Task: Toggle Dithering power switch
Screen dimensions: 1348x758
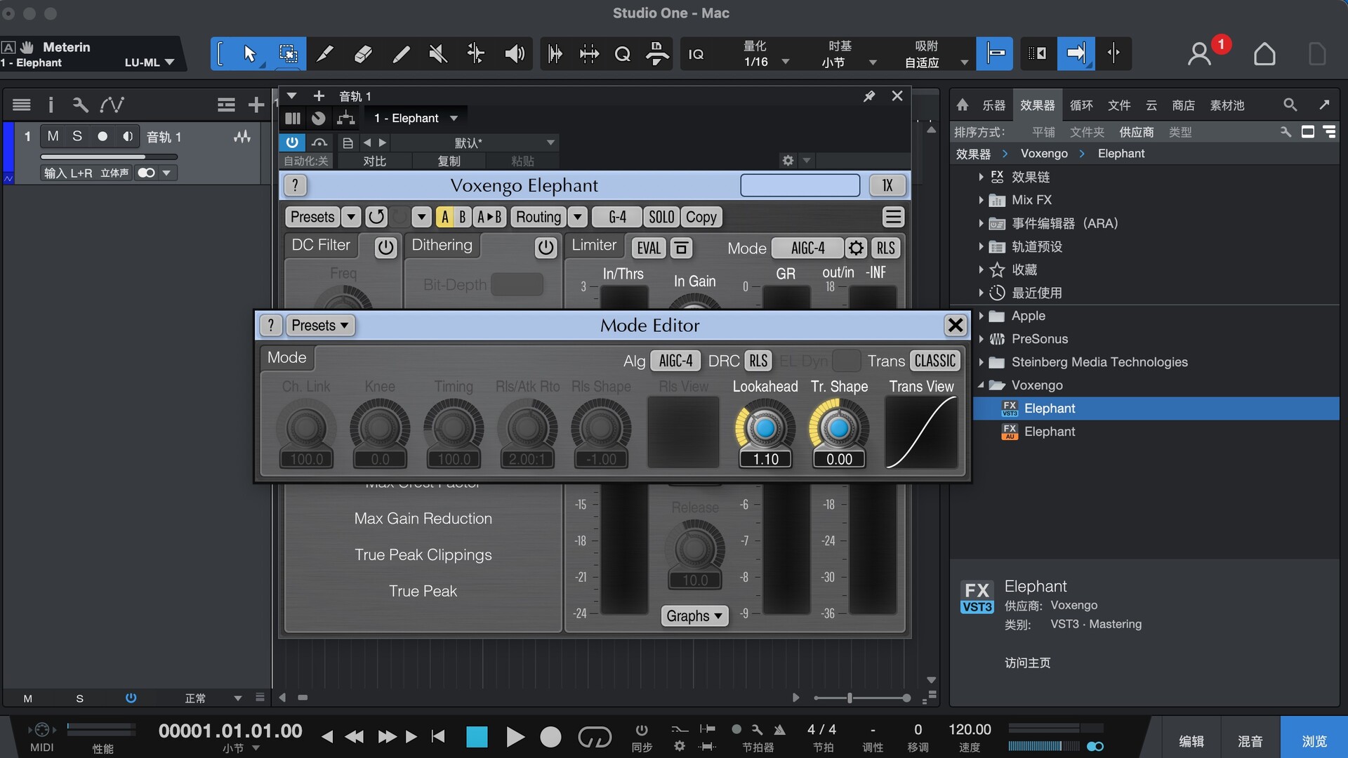Action: (546, 247)
